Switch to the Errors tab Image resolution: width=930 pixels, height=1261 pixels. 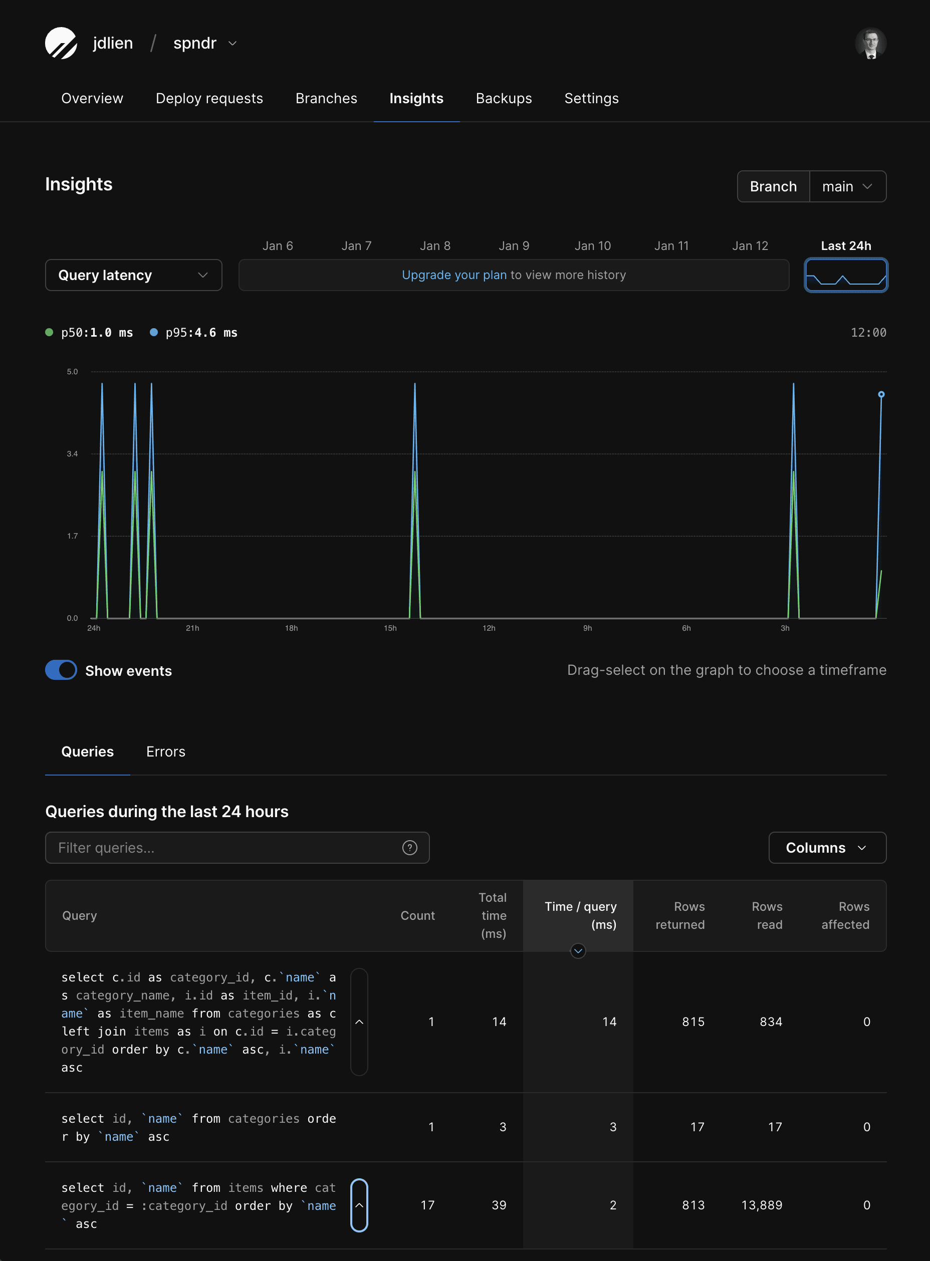[165, 752]
